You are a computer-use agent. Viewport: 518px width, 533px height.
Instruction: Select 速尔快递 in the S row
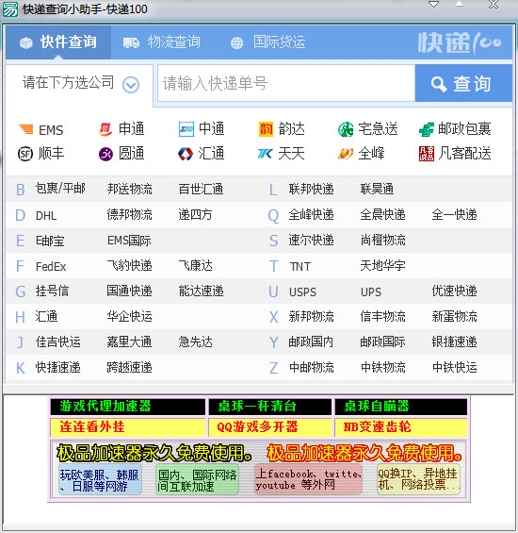[x=312, y=240]
